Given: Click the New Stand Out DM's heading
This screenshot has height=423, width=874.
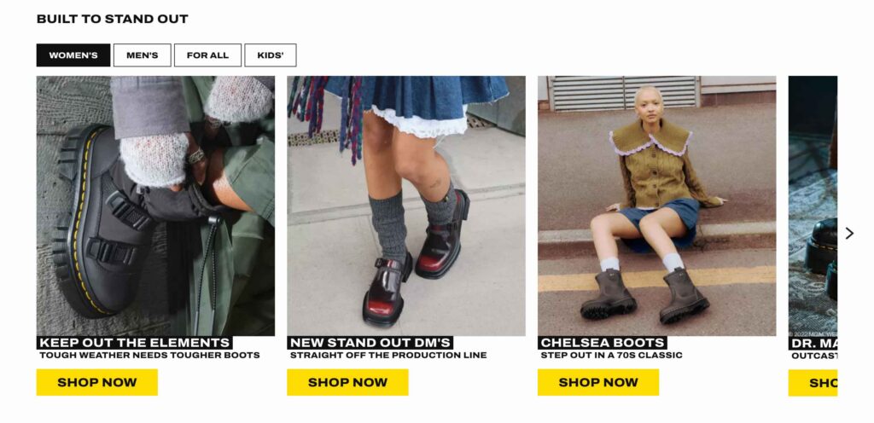Looking at the screenshot, I should coord(370,342).
